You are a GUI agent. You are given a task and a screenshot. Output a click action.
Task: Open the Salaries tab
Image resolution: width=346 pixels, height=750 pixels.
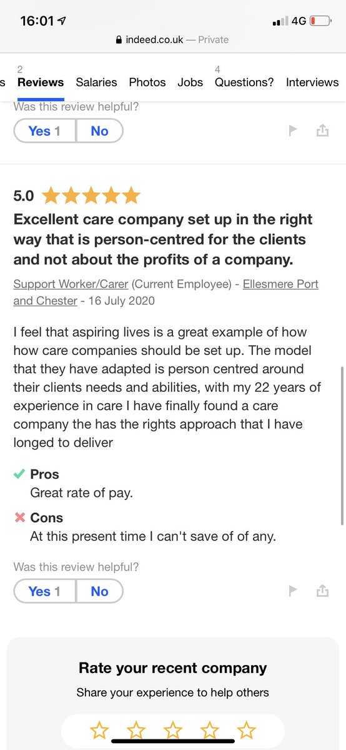point(96,82)
